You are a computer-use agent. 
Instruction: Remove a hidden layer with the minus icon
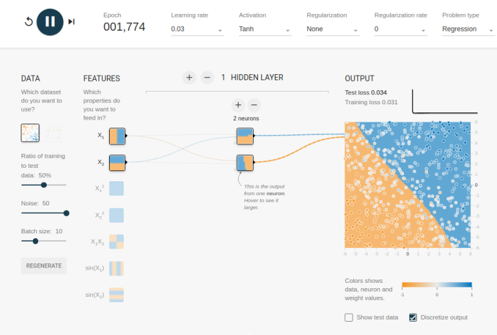click(x=207, y=78)
